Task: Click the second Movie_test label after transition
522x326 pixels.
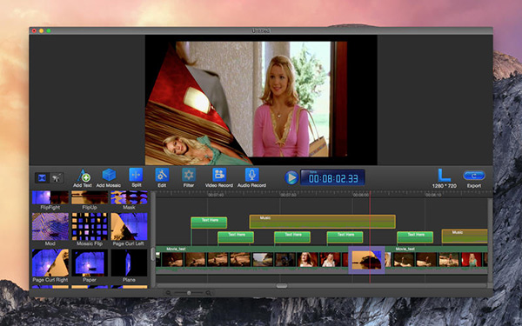Action: 405,249
